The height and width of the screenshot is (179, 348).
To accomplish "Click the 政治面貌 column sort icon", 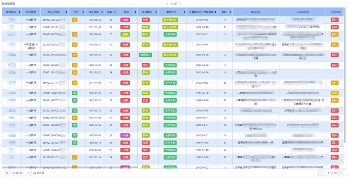I will click(157, 12).
